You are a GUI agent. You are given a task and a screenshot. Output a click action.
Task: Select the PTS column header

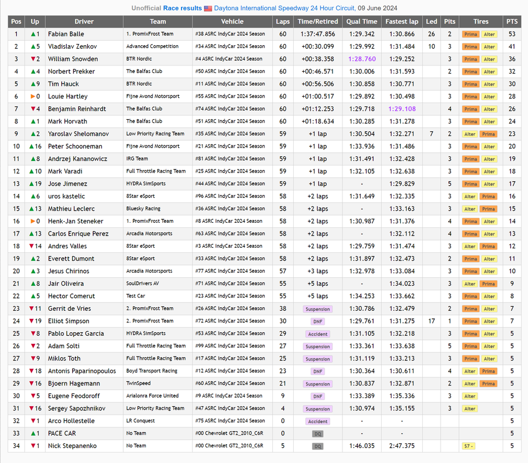(x=512, y=21)
